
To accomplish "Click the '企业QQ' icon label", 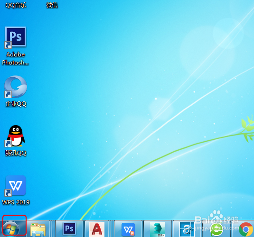I will pyautogui.click(x=16, y=104).
